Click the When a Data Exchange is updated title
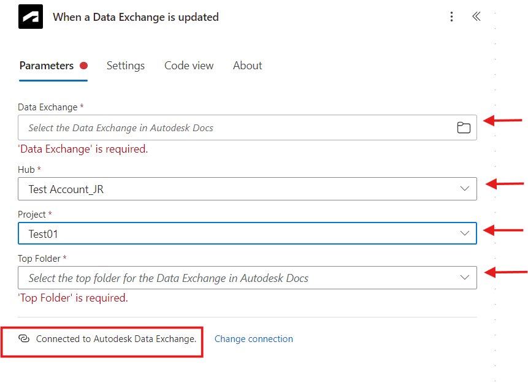The height and width of the screenshot is (388, 528). [x=136, y=17]
